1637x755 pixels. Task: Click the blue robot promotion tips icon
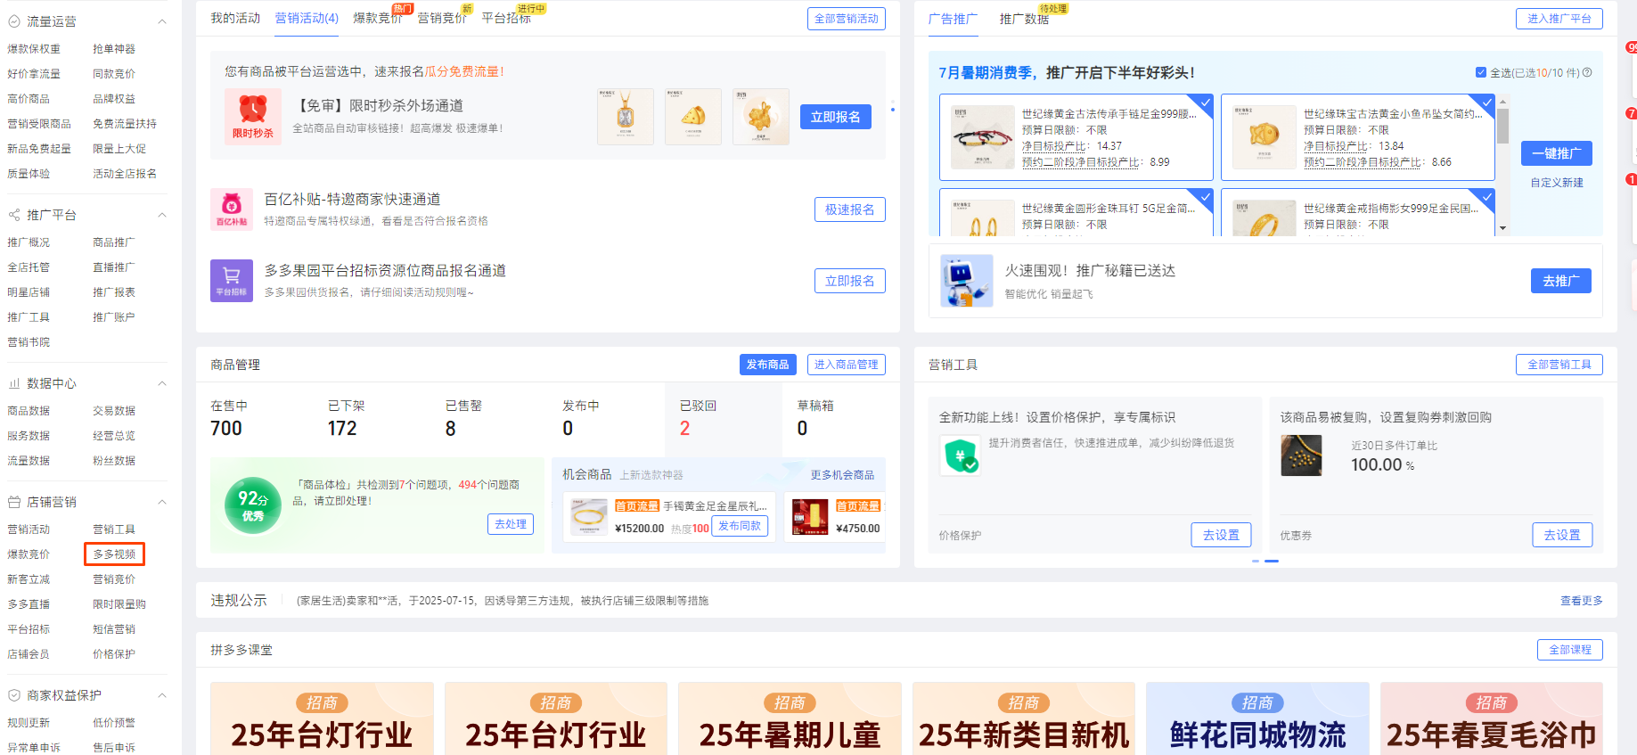click(x=966, y=281)
